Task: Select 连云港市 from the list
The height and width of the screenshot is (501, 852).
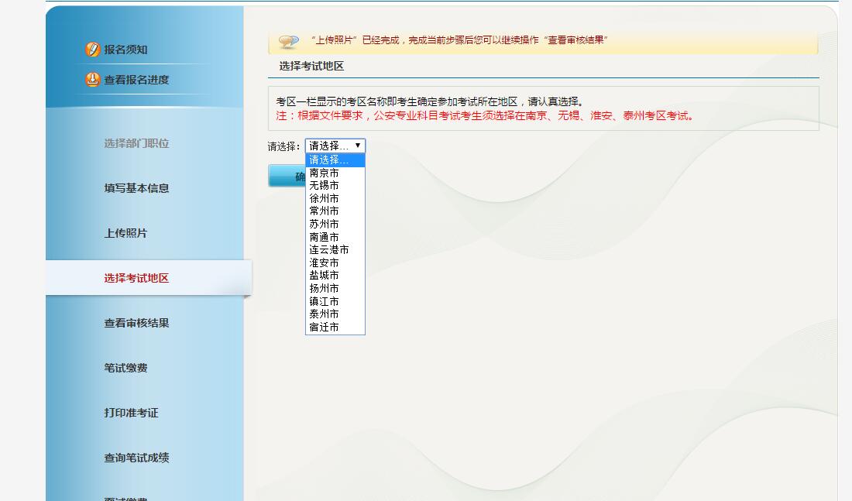Action: [335, 250]
